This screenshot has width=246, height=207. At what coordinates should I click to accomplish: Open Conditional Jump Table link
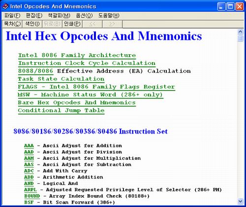tap(61, 110)
